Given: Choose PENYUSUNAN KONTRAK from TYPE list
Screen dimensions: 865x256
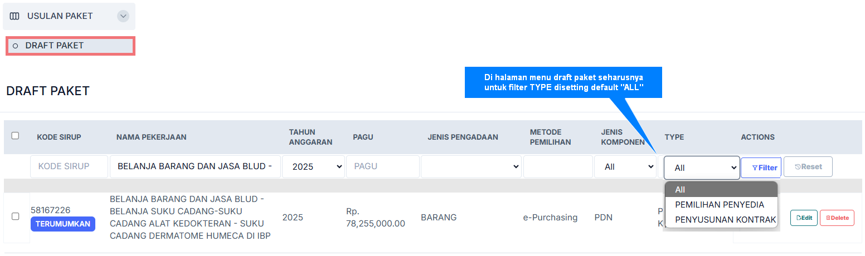Looking at the screenshot, I should click(725, 220).
